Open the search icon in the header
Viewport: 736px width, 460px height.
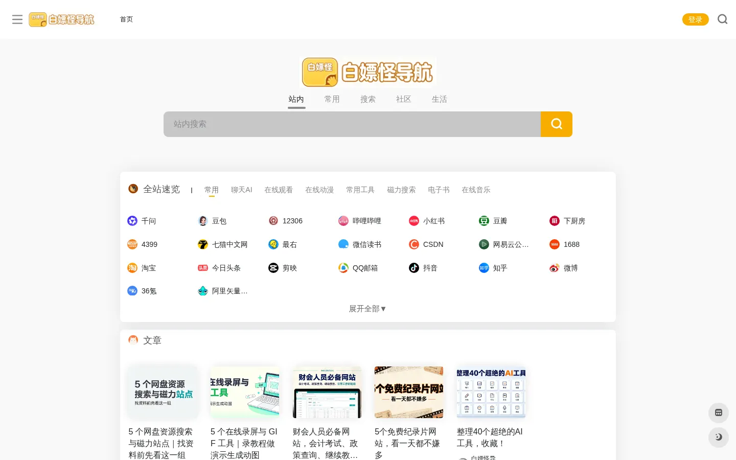pyautogui.click(x=722, y=19)
